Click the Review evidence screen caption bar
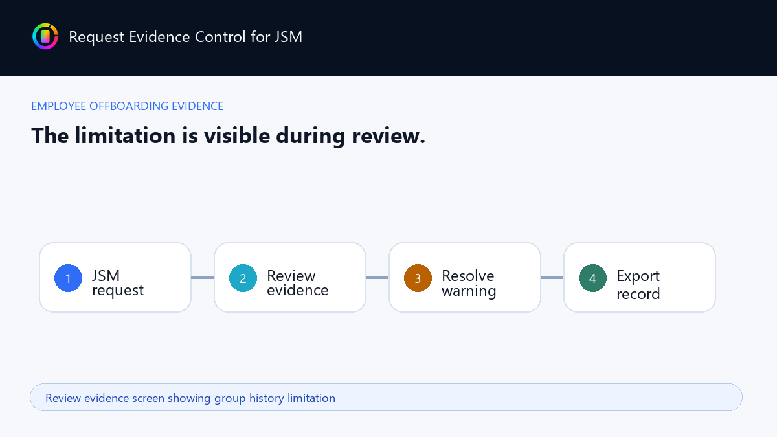 point(386,398)
